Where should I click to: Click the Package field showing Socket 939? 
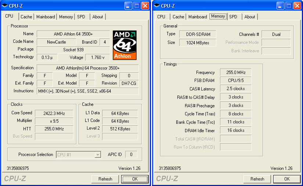[73, 50]
